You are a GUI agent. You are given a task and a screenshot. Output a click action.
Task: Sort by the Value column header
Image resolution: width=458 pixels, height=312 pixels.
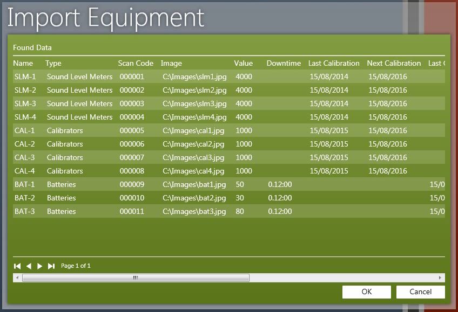point(243,64)
